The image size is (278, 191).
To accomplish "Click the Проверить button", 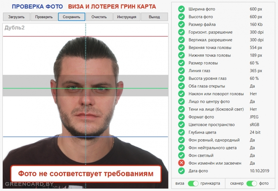I will pyautogui.click(x=44, y=17).
